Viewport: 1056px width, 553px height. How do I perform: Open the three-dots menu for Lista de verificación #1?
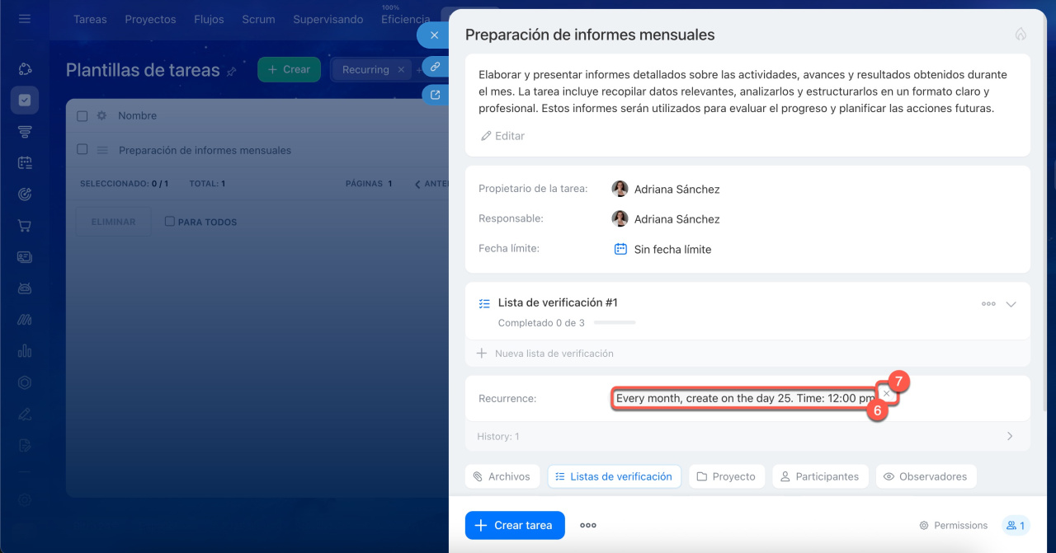tap(988, 304)
